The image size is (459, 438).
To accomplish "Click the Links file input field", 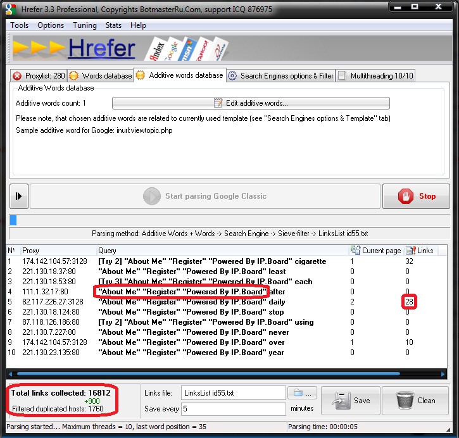I will click(234, 393).
